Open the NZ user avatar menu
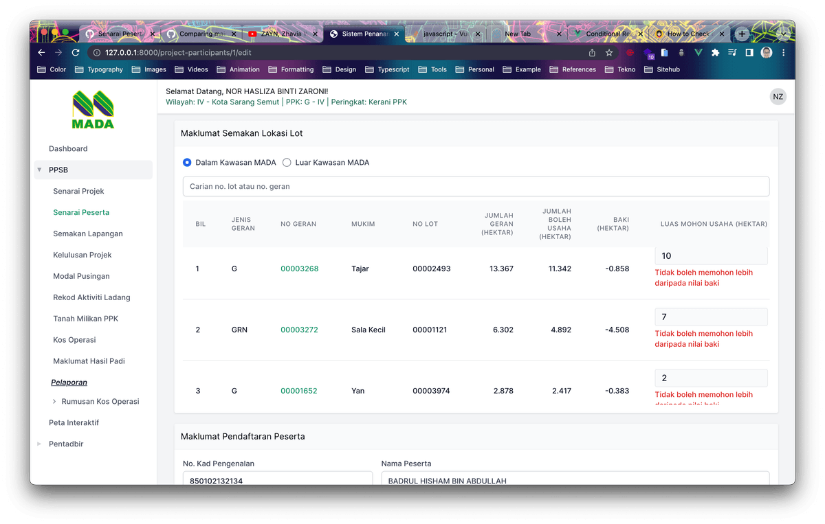 click(x=778, y=97)
